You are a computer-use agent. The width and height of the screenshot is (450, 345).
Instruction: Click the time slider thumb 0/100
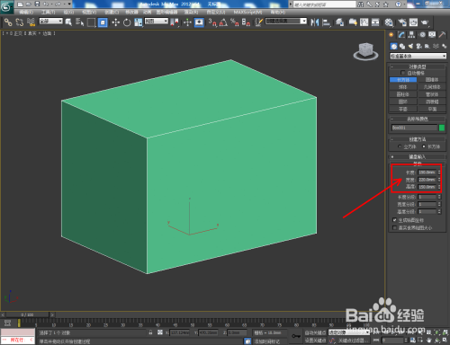click(27, 314)
